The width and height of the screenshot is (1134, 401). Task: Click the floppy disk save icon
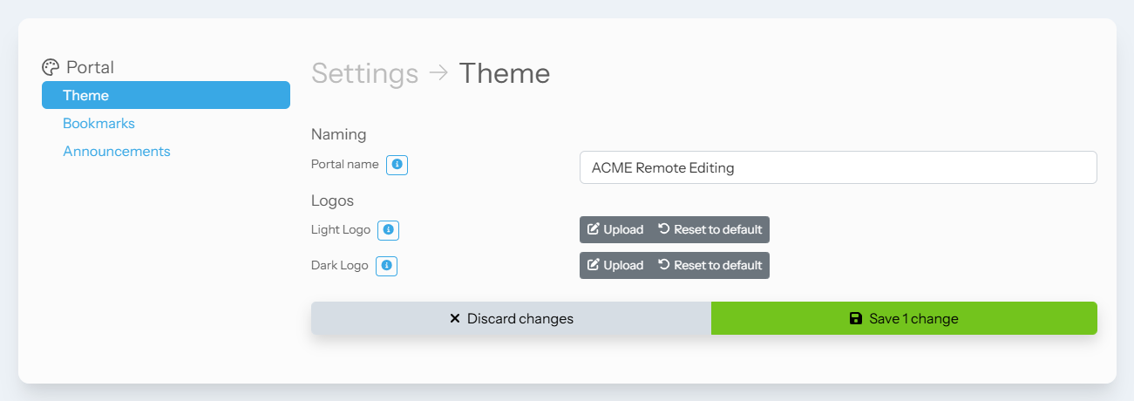tap(856, 319)
